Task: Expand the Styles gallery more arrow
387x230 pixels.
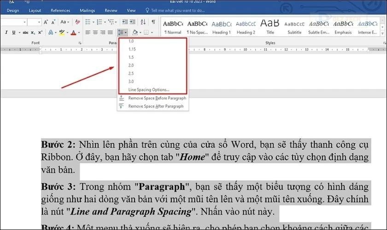Action: click(x=382, y=33)
